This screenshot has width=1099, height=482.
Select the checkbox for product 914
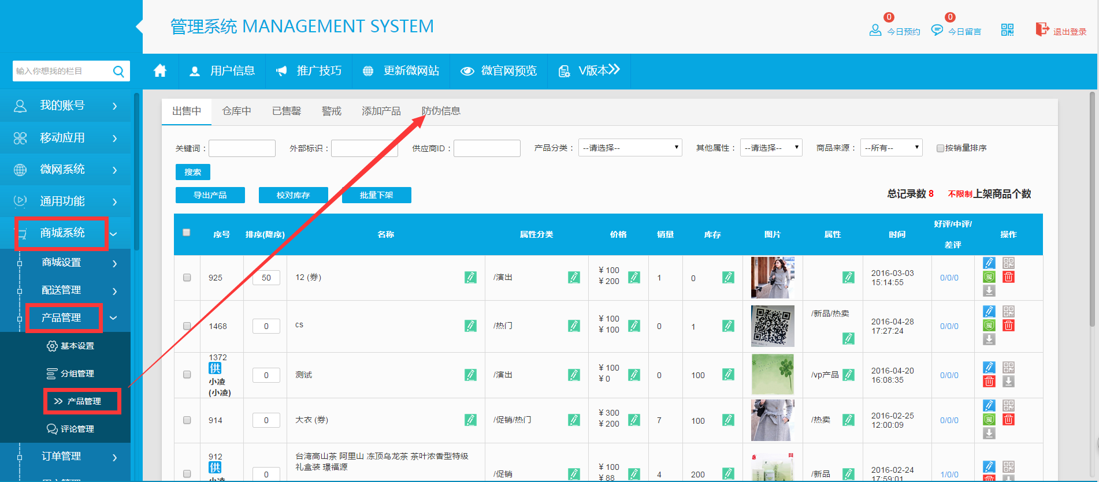(187, 420)
